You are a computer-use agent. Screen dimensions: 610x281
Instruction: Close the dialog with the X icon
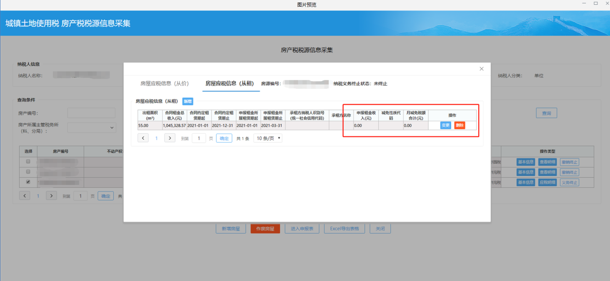482,69
